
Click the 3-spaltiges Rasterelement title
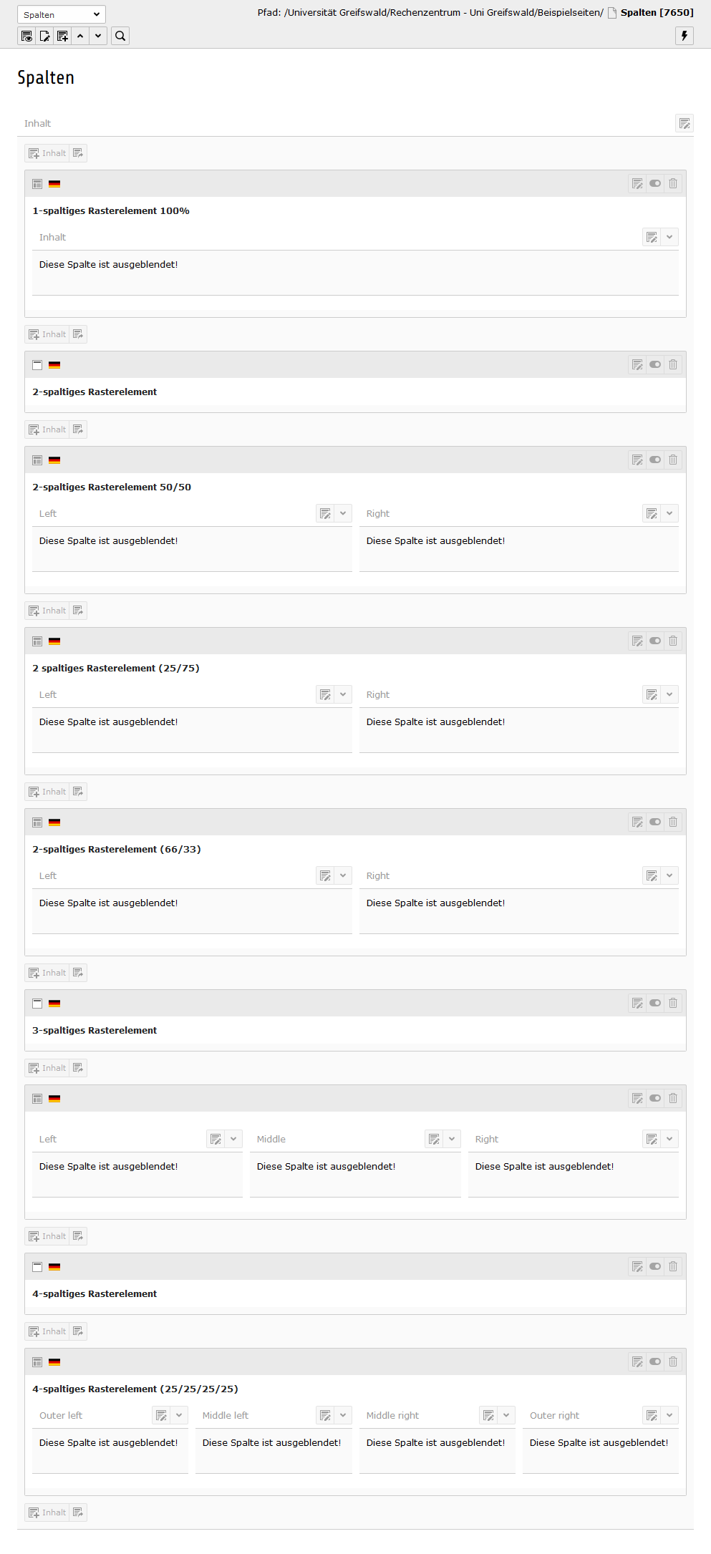point(95,1030)
